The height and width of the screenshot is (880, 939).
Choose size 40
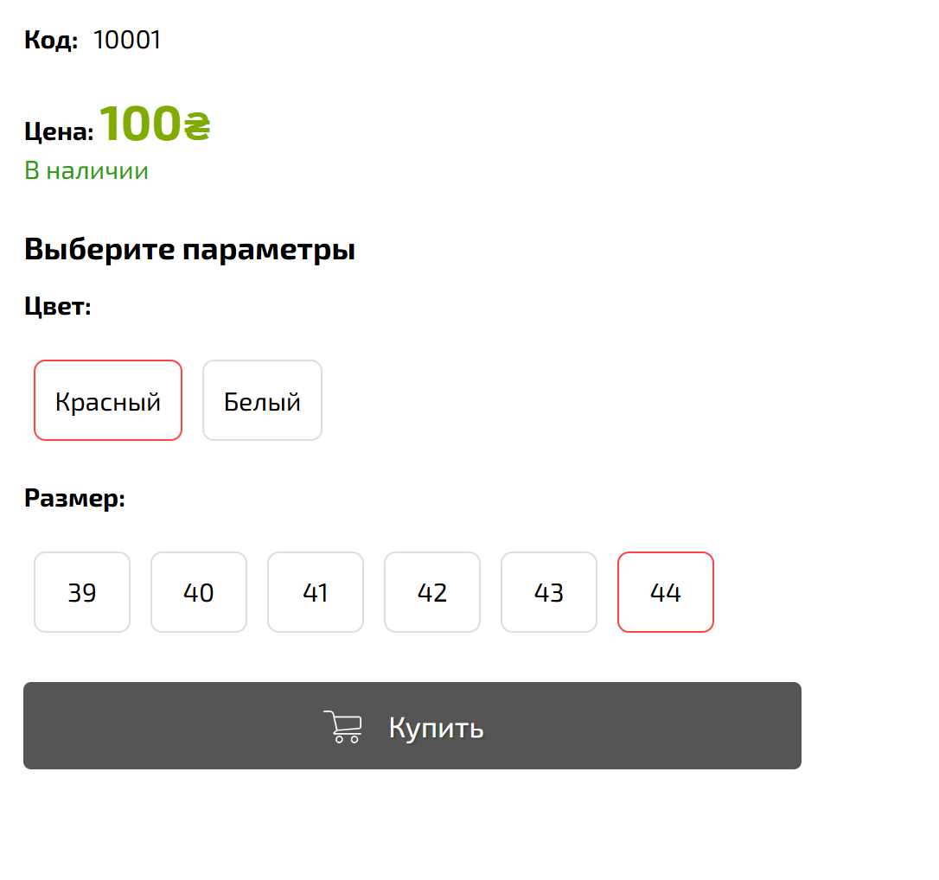point(198,592)
